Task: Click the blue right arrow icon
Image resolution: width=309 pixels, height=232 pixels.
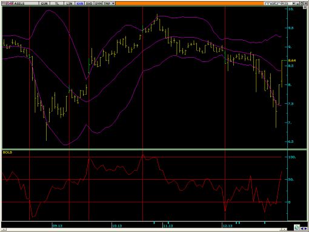Action: [305, 229]
